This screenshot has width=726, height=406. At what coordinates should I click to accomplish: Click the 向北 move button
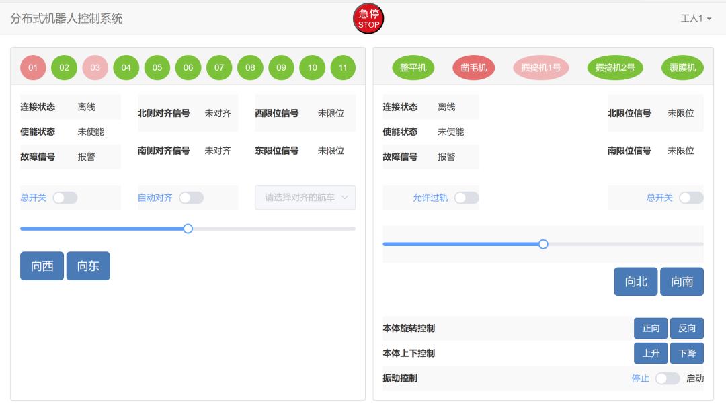click(x=636, y=282)
